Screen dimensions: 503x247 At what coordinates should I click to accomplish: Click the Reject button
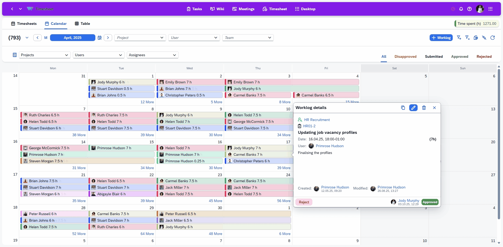pos(304,202)
